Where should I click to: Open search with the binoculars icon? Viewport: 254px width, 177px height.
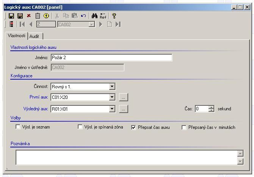click(94, 16)
